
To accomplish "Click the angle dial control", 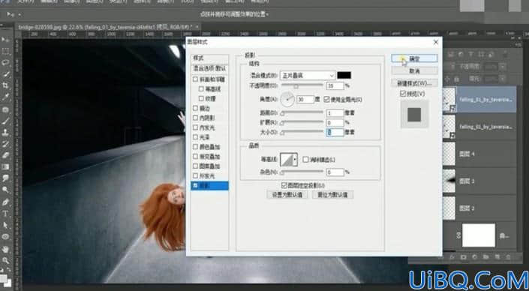I will pos(287,99).
